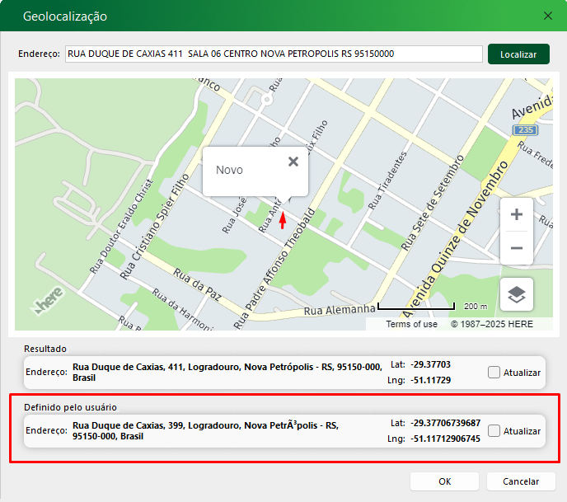Click route 235 highway shield on map
Image resolution: width=567 pixels, height=502 pixels.
coord(526,130)
